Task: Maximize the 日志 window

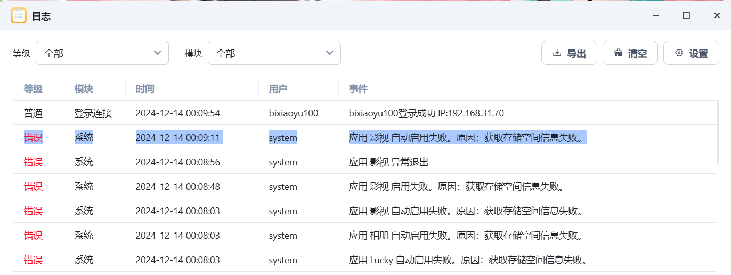Action: pos(686,15)
